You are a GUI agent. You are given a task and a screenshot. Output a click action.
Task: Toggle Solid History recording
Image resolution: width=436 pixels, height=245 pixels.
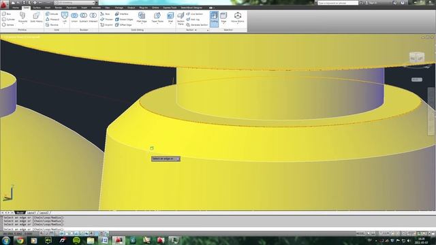coord(36,17)
